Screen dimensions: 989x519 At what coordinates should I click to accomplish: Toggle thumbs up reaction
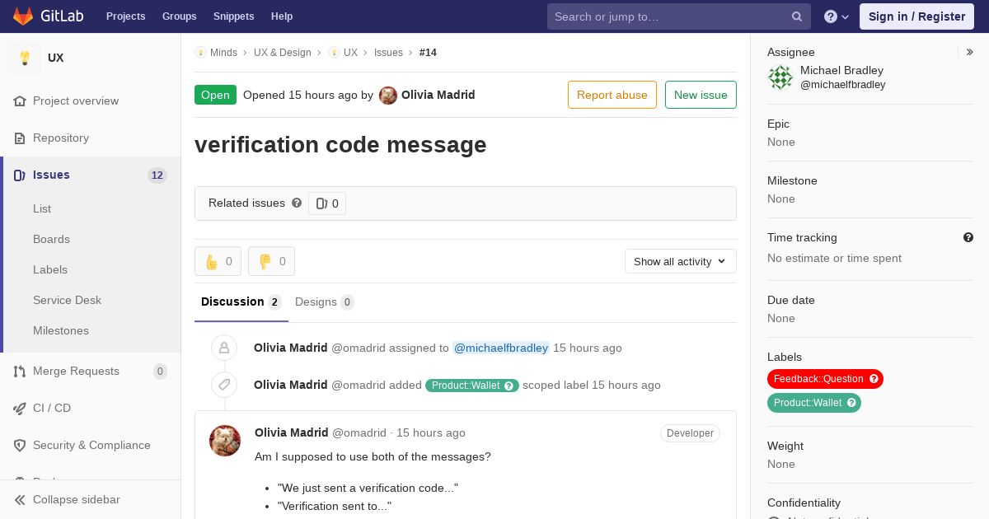pos(218,261)
